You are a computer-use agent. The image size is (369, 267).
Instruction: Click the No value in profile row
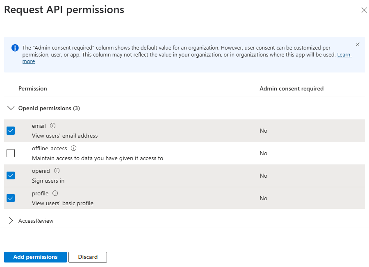[263, 198]
